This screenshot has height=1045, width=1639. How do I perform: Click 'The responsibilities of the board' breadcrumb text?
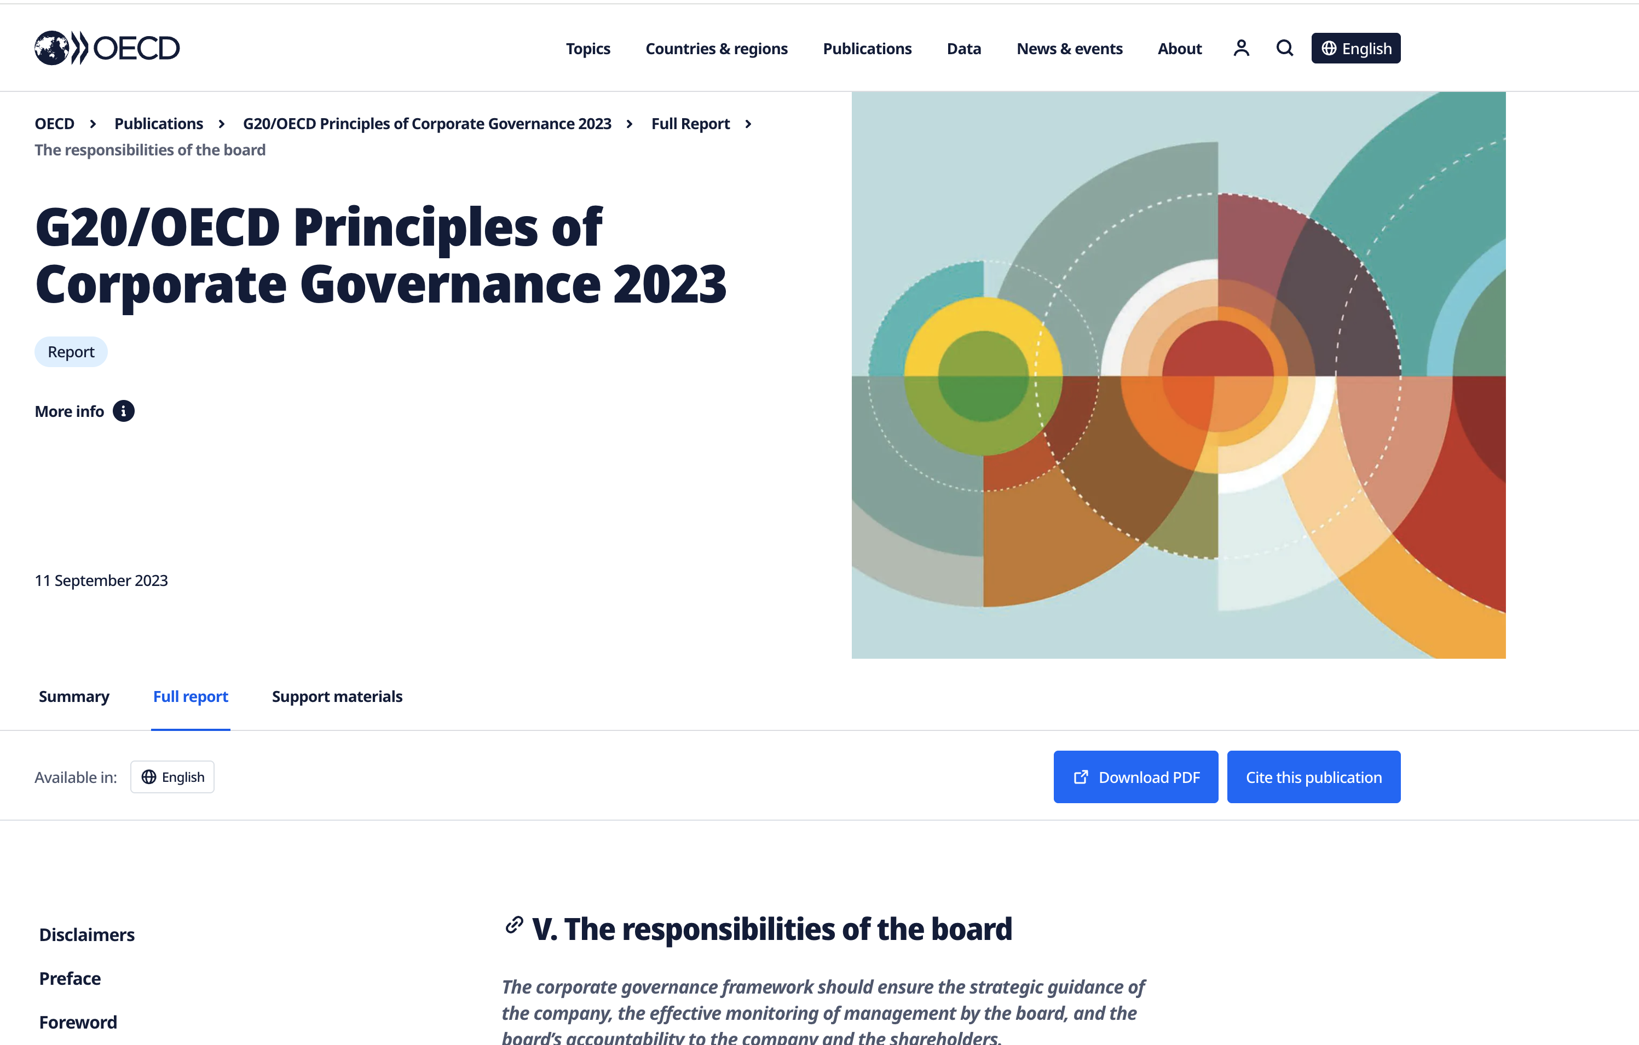pyautogui.click(x=151, y=150)
